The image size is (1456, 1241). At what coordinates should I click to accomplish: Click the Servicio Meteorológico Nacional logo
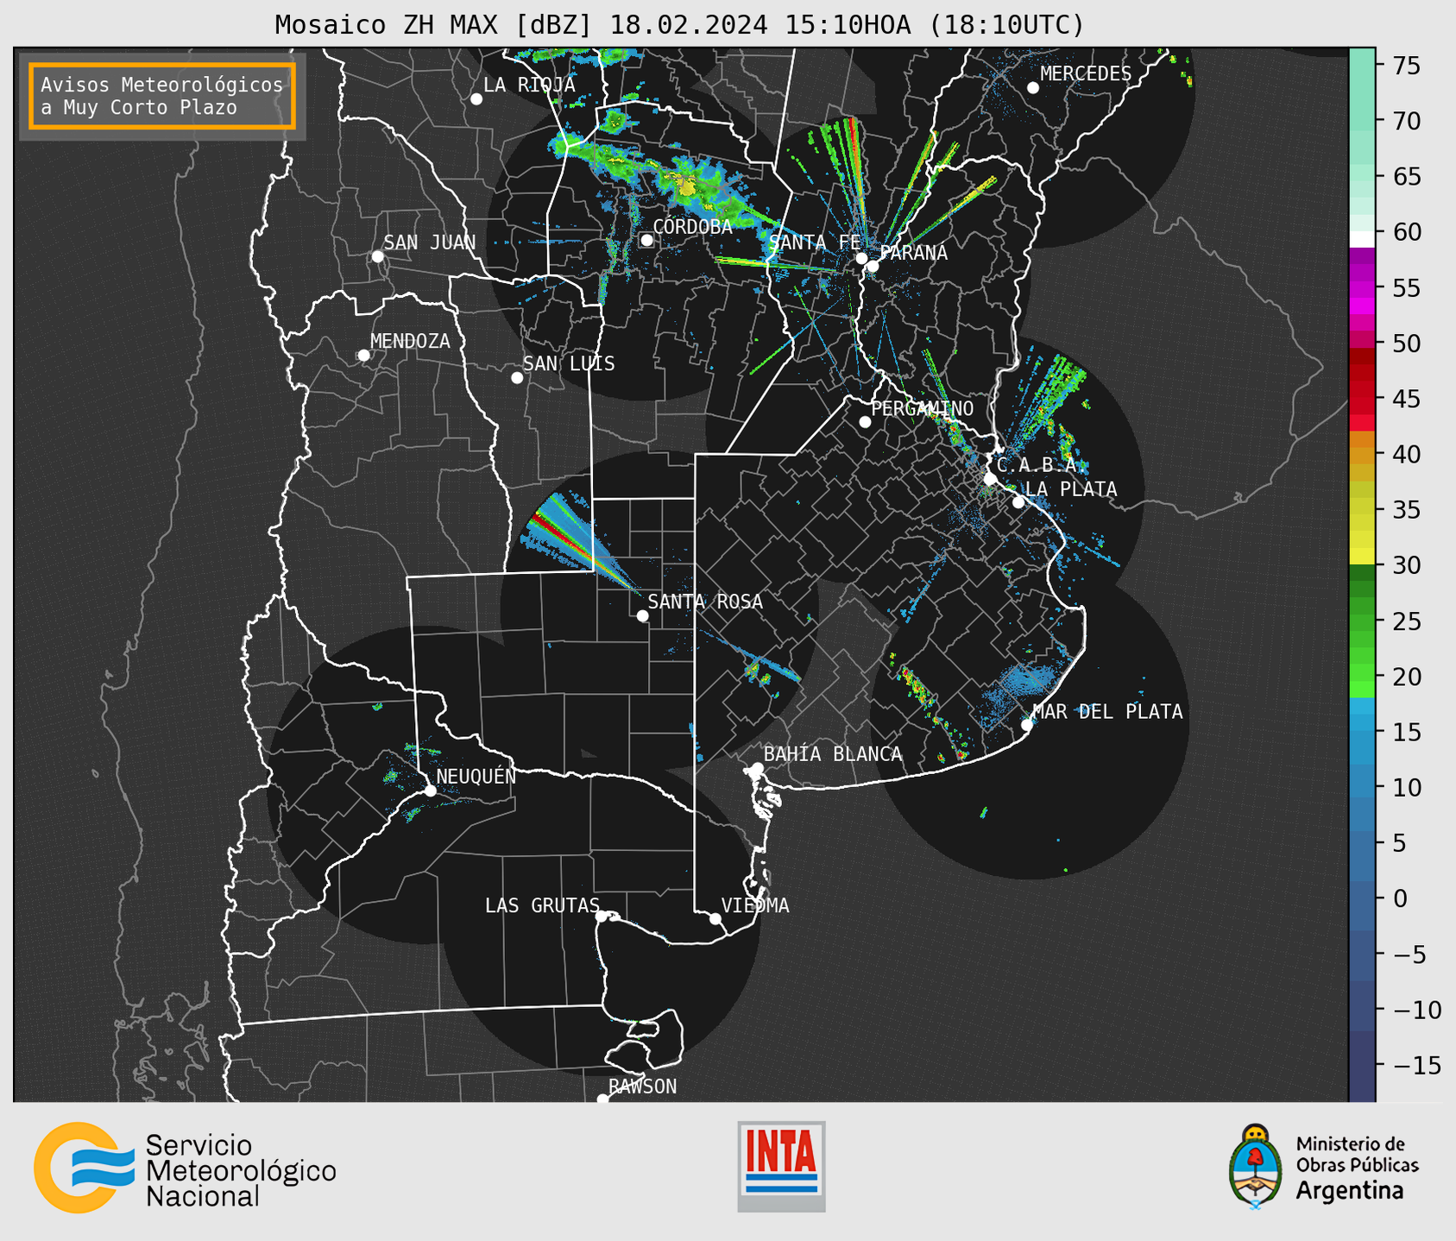pyautogui.click(x=185, y=1167)
